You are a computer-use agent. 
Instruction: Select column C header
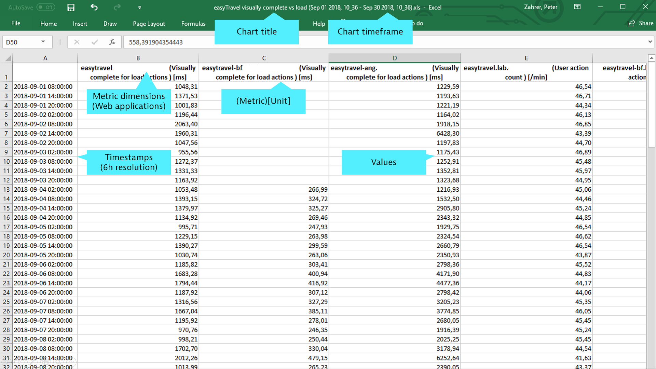coord(264,58)
